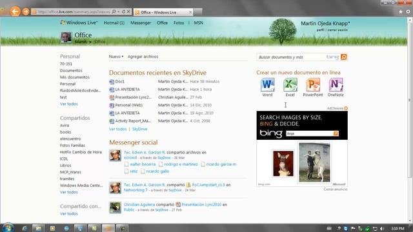Click Ver todos under Personal folders
This screenshot has height=232, width=413.
pos(69,104)
